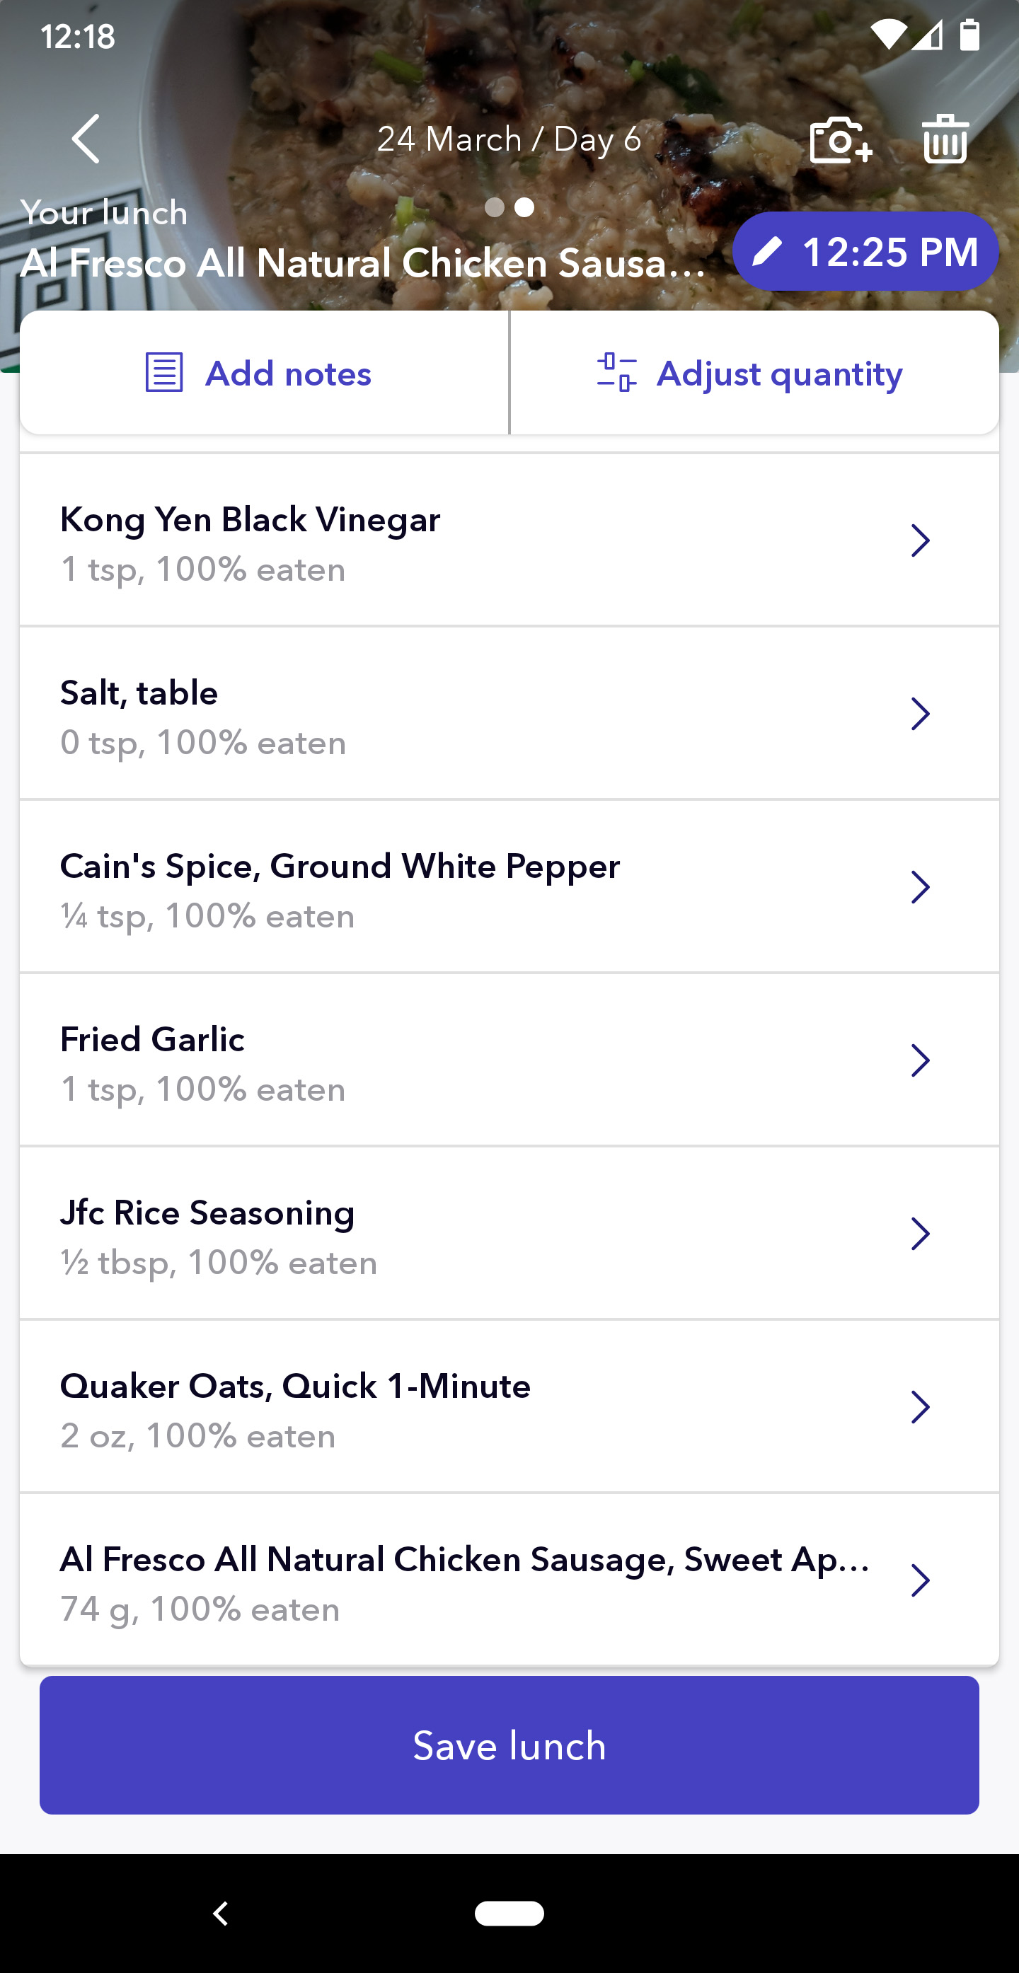Tap the Adjust quantity sliders icon
This screenshot has height=1973, width=1019.
coord(617,373)
